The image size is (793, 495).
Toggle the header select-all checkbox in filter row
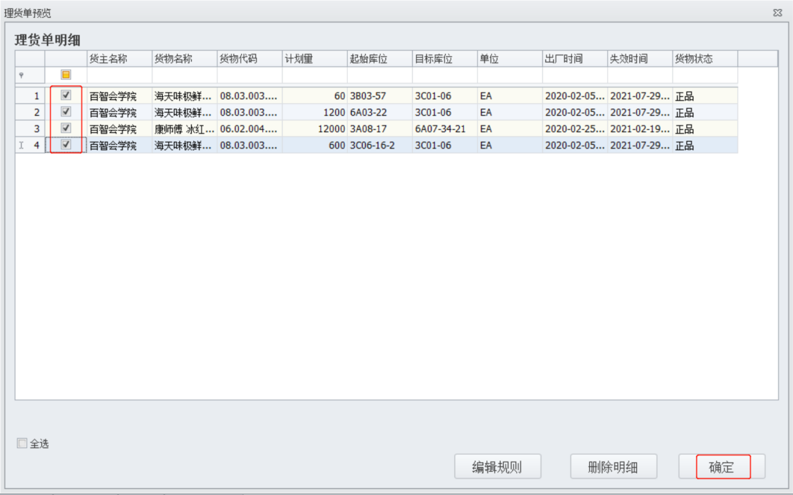pyautogui.click(x=65, y=75)
